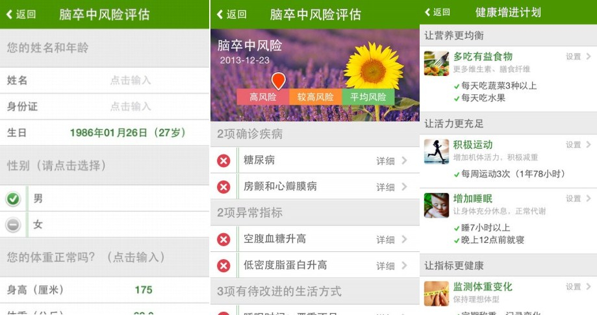Image resolution: width=597 pixels, height=315 pixels.
Task: Select the 男 gender radio option
Action: click(13, 199)
